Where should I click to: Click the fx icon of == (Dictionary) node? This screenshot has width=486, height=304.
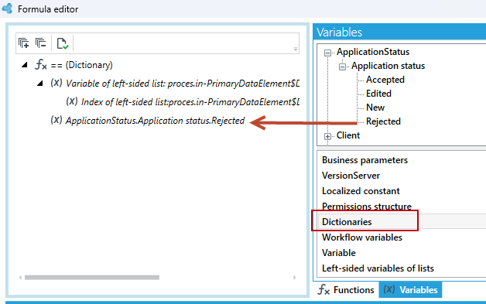tap(40, 65)
